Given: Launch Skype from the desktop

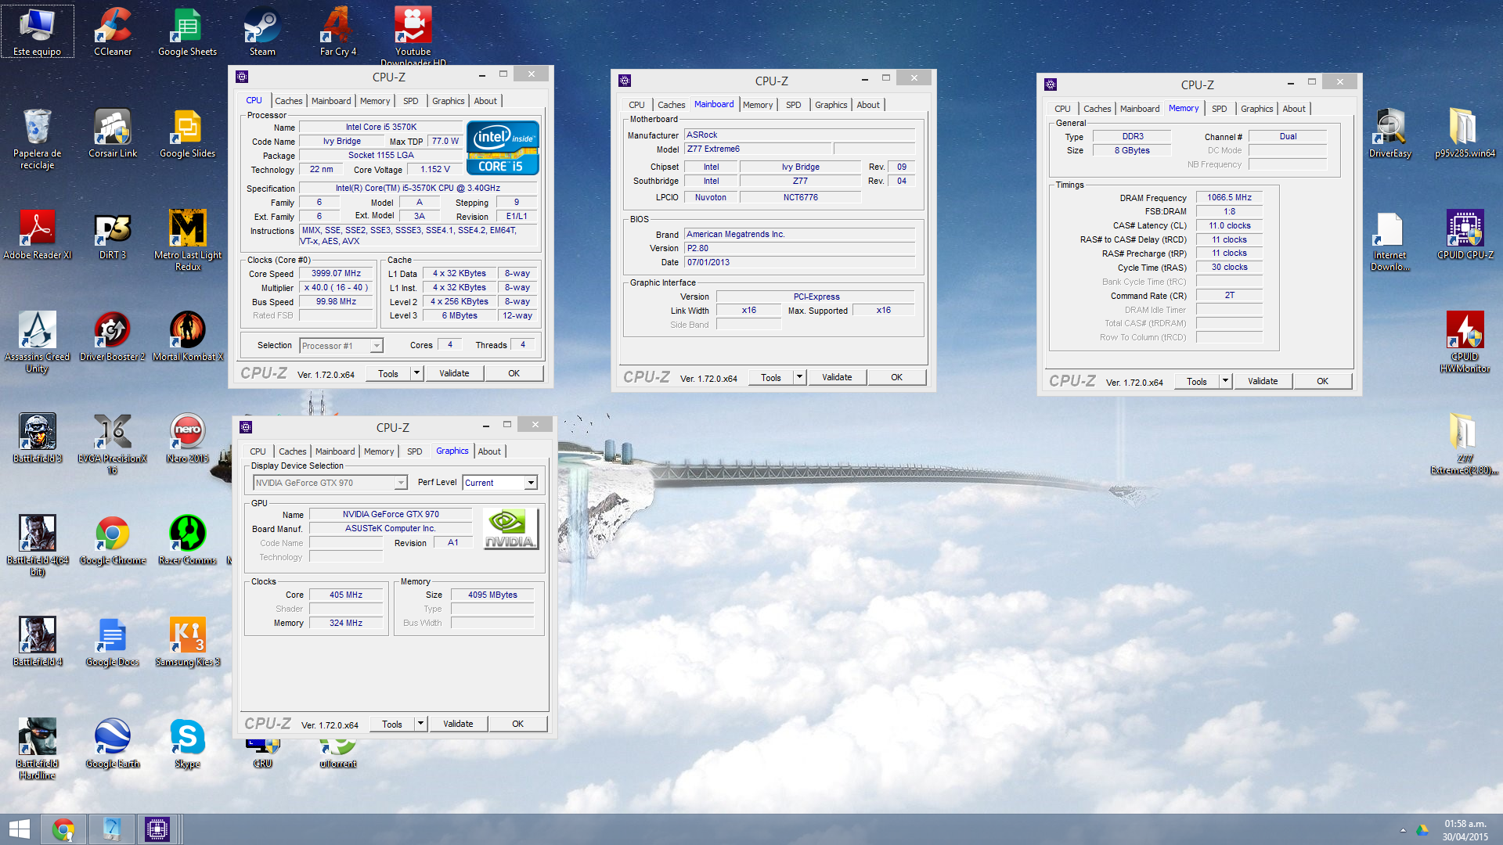Looking at the screenshot, I should click(x=187, y=743).
